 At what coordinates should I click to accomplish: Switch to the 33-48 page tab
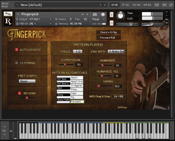(136, 5)
